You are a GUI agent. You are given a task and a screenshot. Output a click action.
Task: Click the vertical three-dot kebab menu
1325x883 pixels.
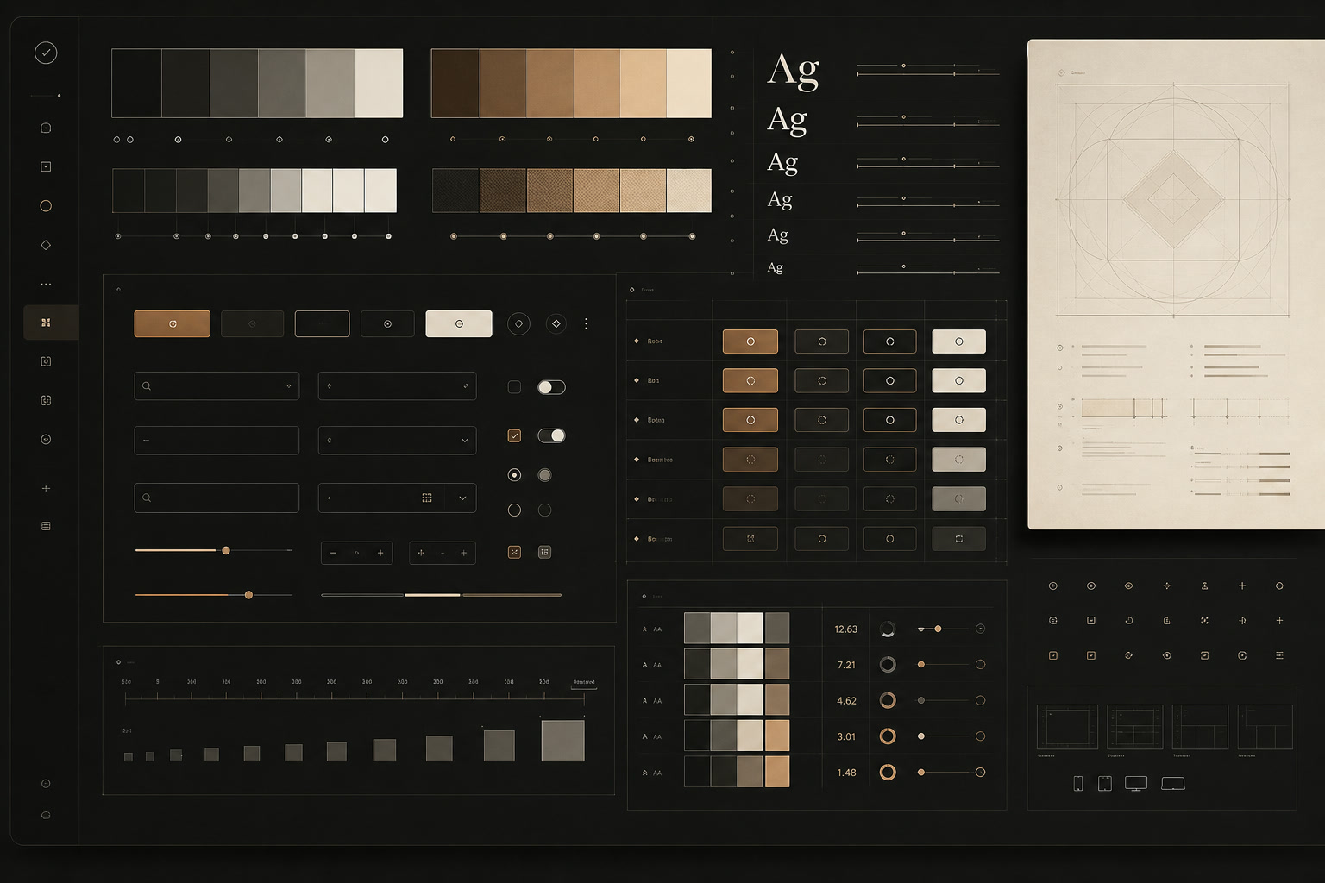(586, 323)
